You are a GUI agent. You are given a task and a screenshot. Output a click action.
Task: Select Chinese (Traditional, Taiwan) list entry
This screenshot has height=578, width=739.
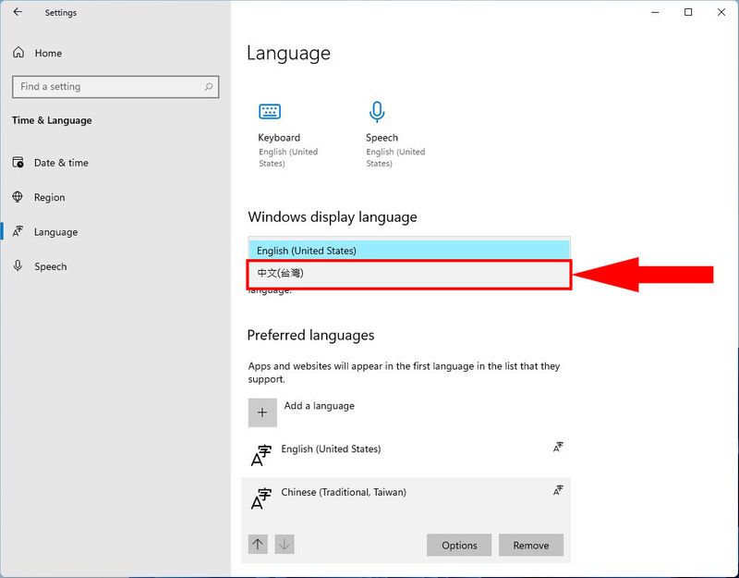pyautogui.click(x=344, y=492)
